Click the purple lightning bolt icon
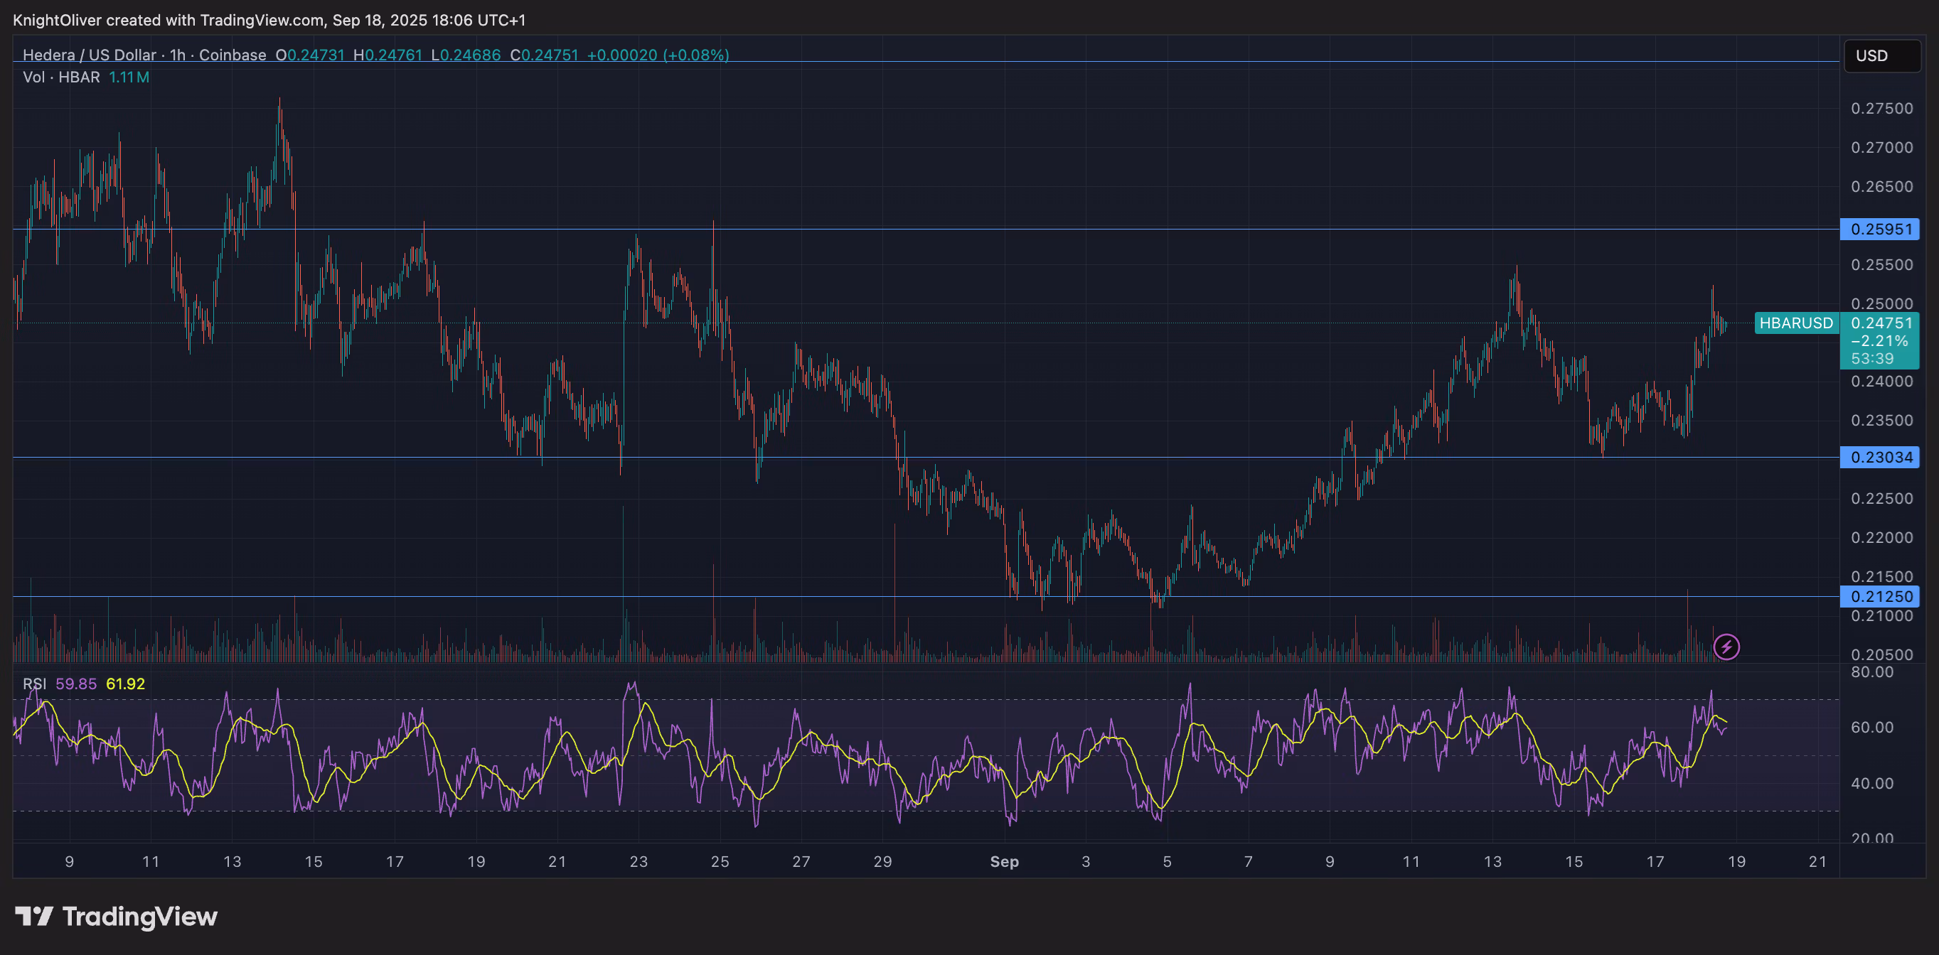1939x955 pixels. pyautogui.click(x=1726, y=647)
